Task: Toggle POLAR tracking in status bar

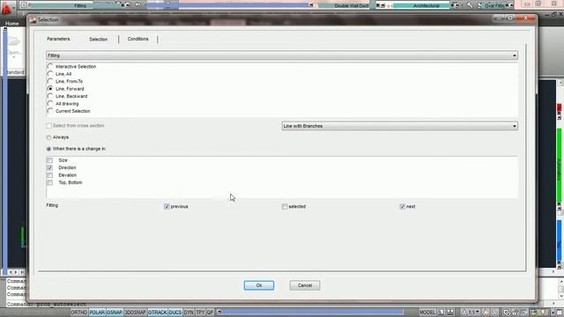Action: (x=97, y=313)
